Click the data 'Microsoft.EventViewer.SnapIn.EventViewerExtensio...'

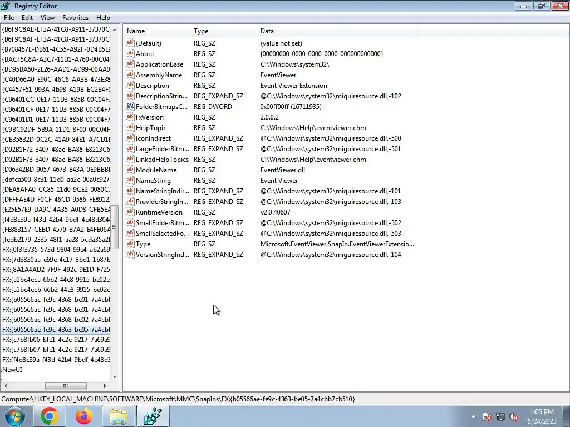coord(337,244)
